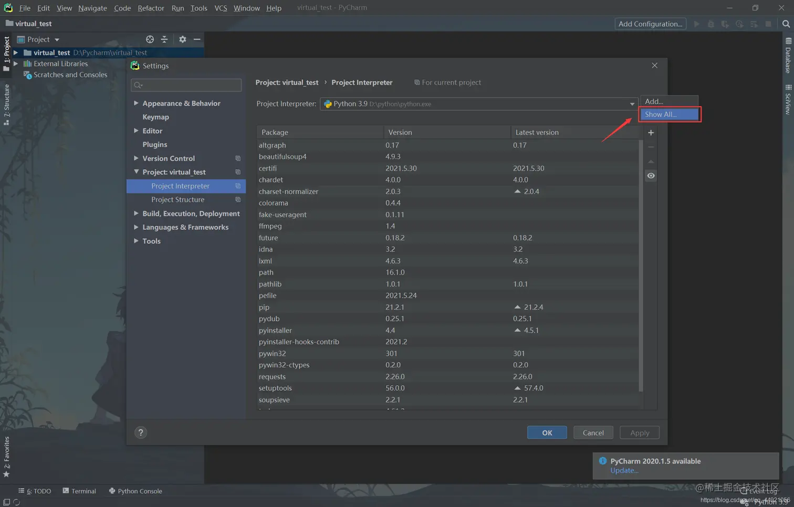Expand Build, Execution, Deployment node
794x507 pixels.
click(x=136, y=213)
